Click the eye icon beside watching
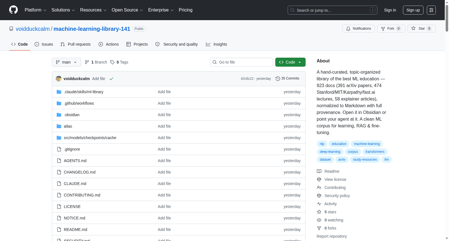449x241 pixels. click(319, 220)
